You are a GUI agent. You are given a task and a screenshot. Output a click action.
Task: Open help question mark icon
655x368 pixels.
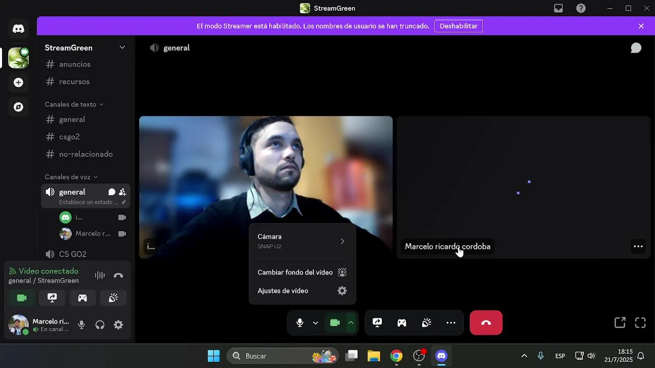[x=581, y=8]
